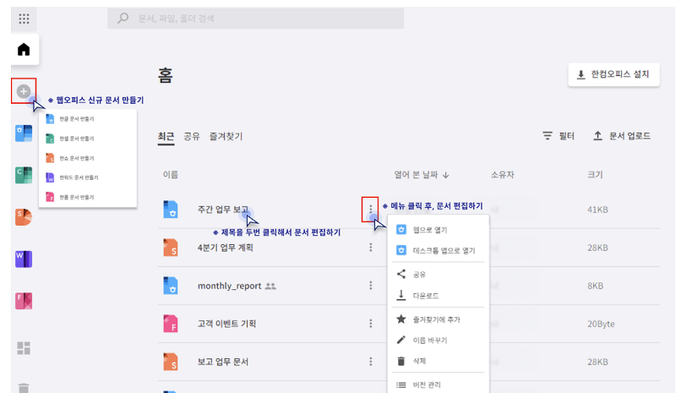Choose 한셀 문서 만들기 from new menu
The height and width of the screenshot is (393, 676).
click(x=88, y=139)
